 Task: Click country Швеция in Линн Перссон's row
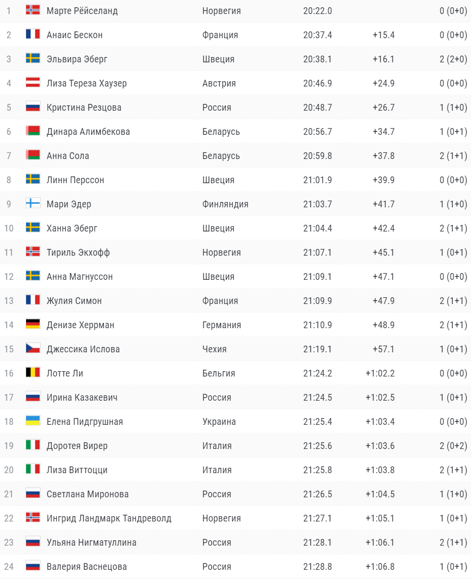pyautogui.click(x=218, y=180)
